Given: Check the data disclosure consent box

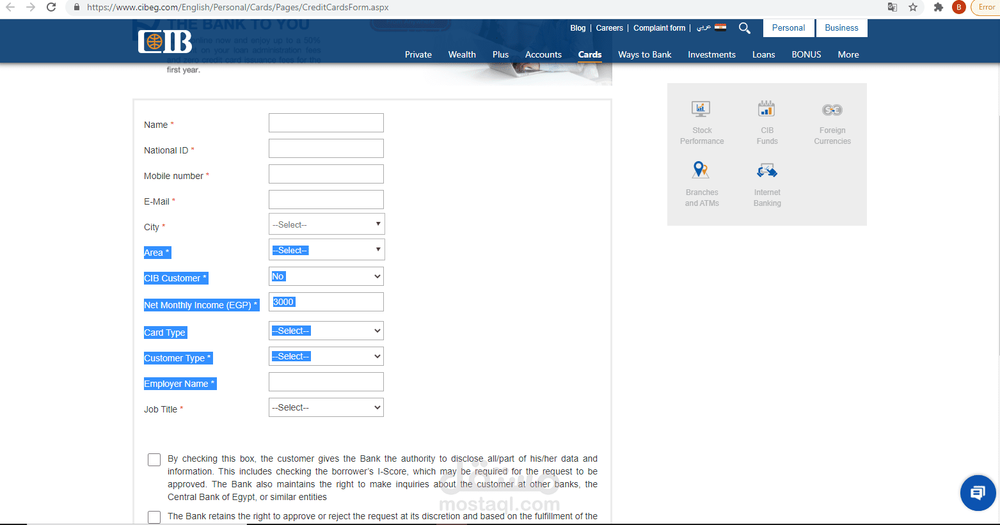Looking at the screenshot, I should pyautogui.click(x=154, y=460).
